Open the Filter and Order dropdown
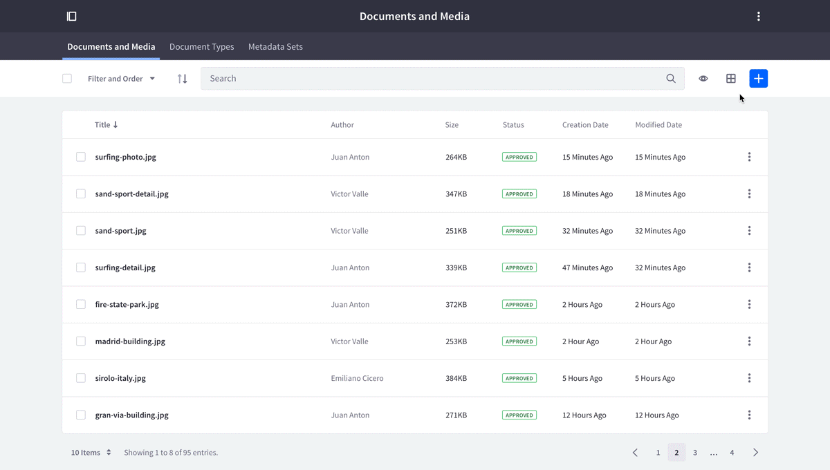The width and height of the screenshot is (830, 470). pyautogui.click(x=121, y=78)
